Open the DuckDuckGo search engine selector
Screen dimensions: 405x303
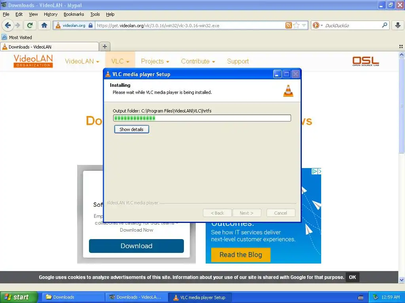coord(318,25)
